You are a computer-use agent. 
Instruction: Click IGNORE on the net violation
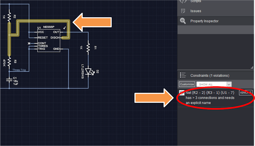coord(246,93)
